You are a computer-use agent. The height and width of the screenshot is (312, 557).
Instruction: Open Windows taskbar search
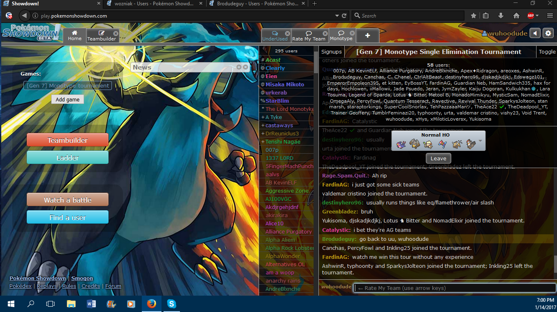31,304
